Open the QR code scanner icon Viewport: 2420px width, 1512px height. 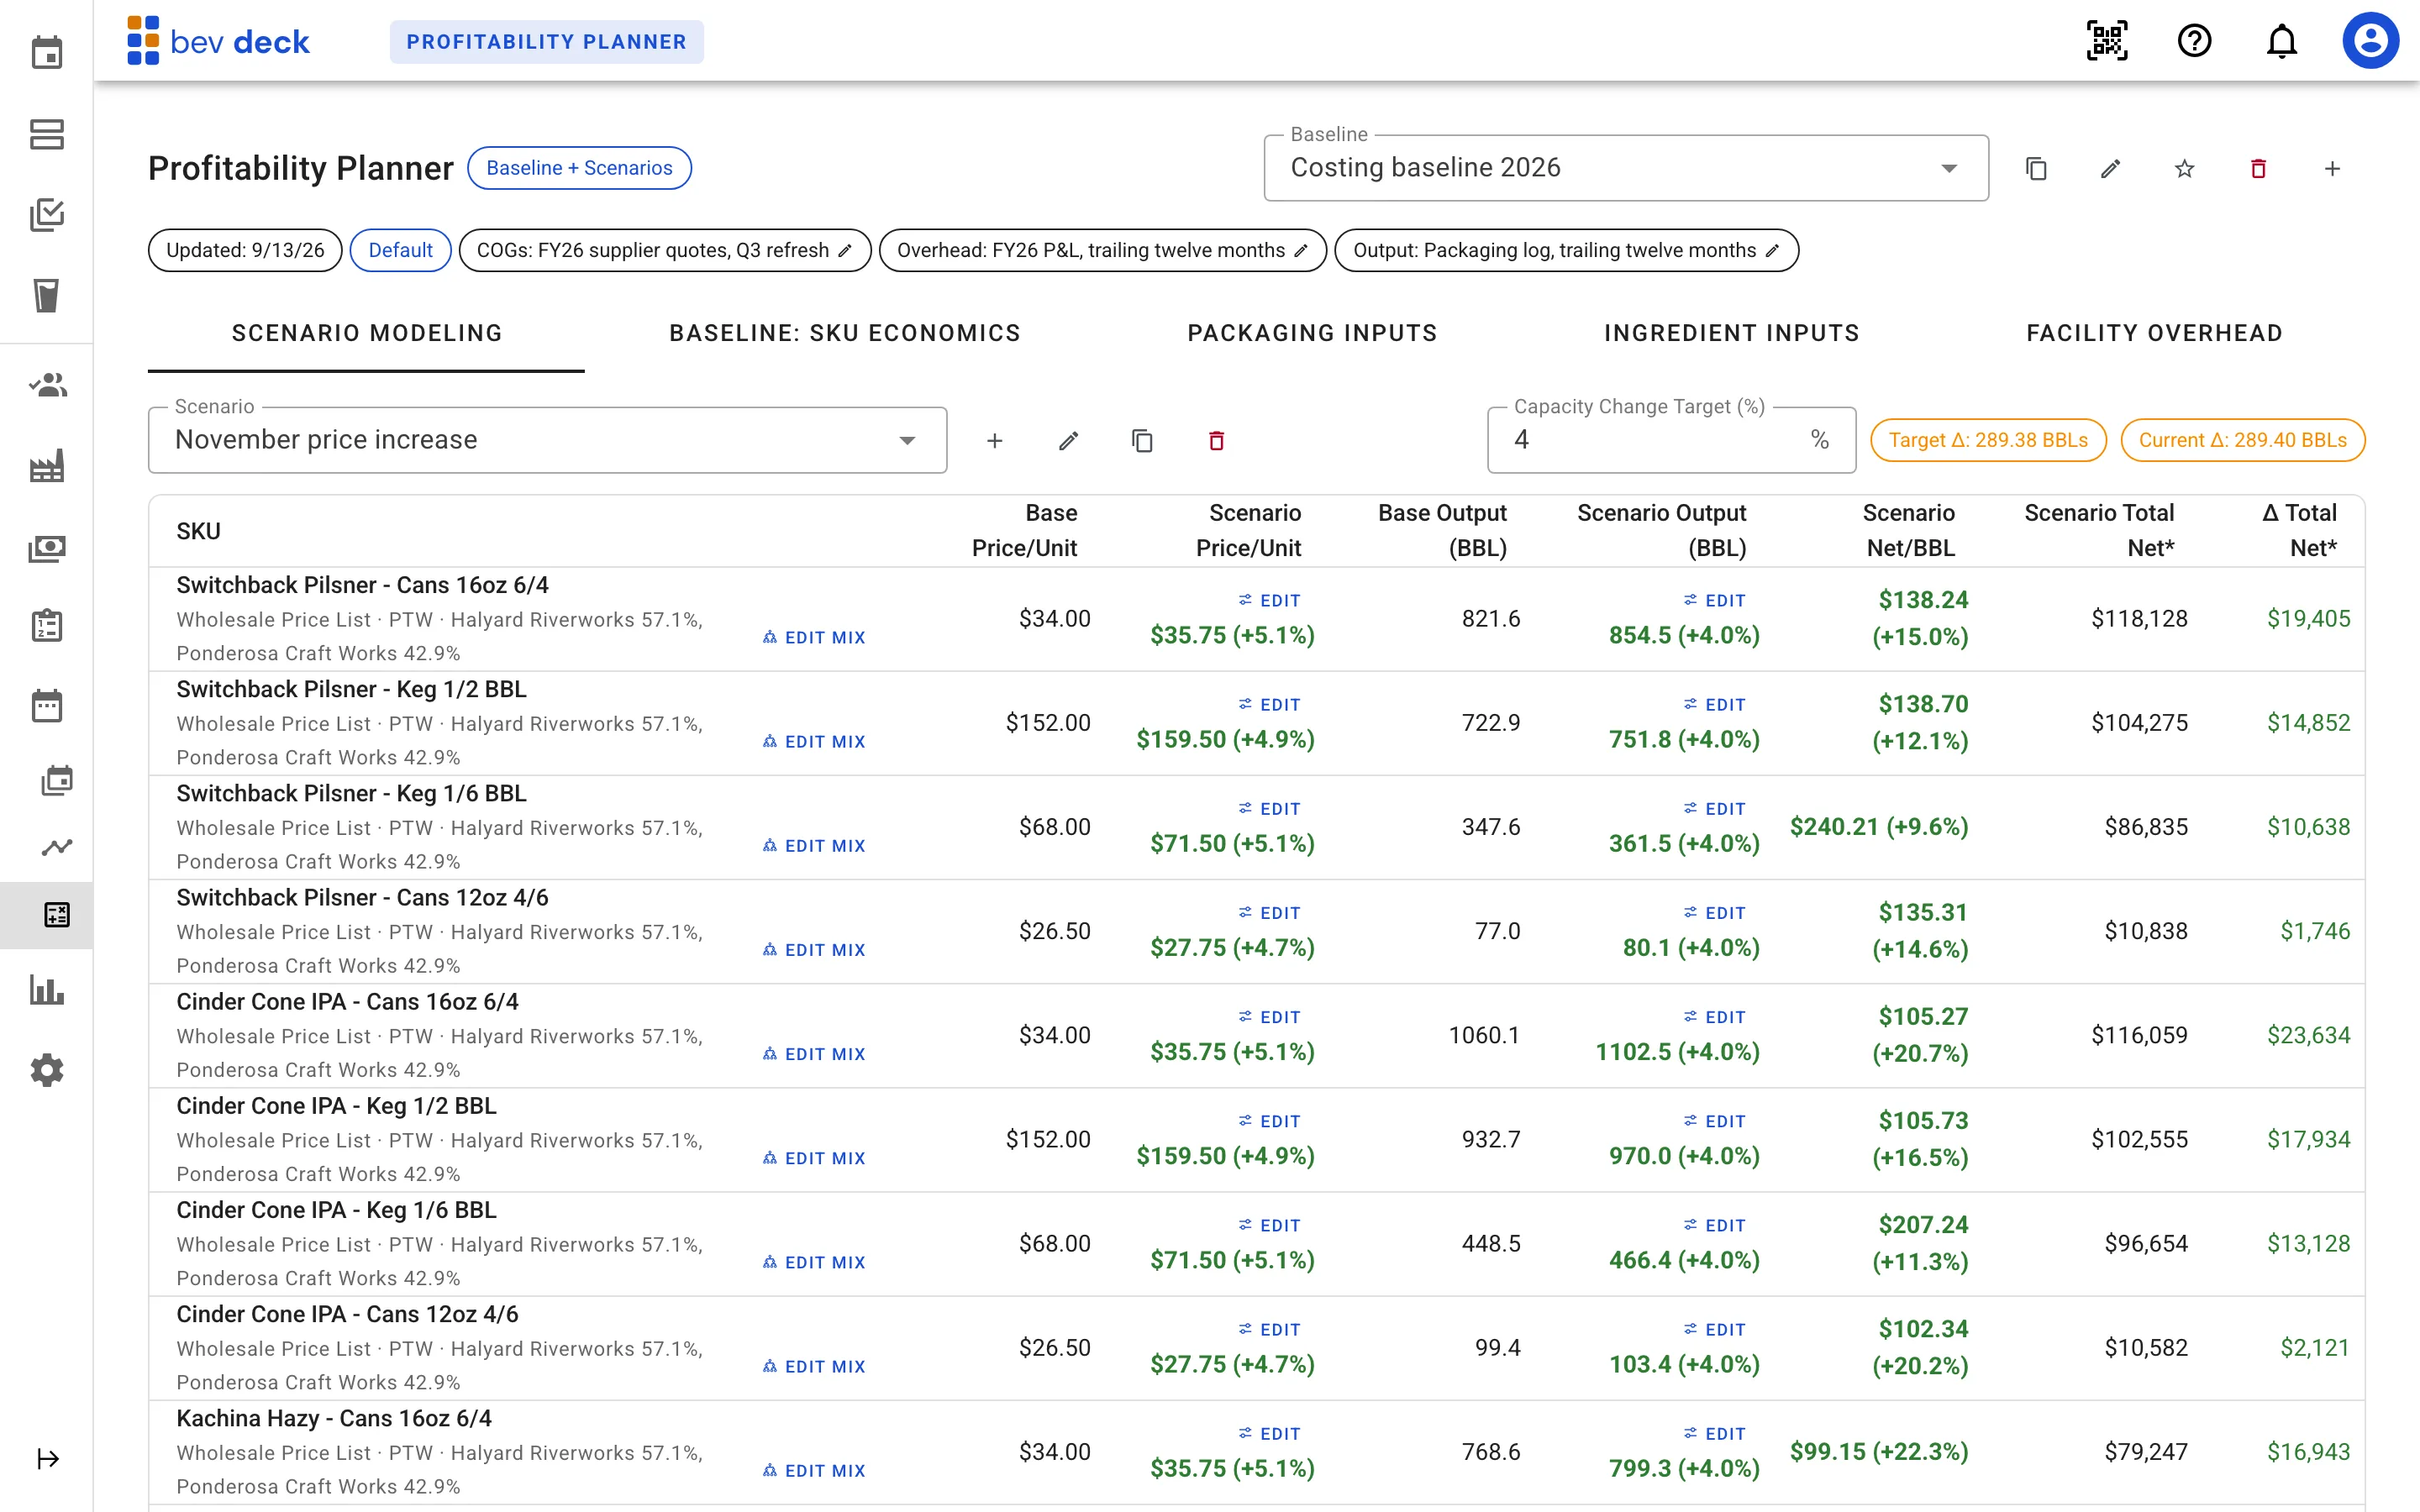[2107, 41]
